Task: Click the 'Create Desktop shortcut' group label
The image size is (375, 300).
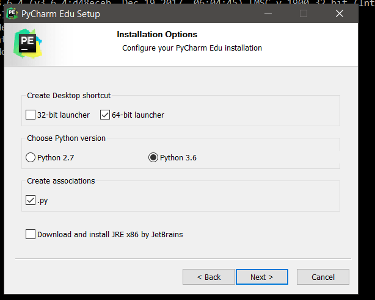Action: coord(68,96)
